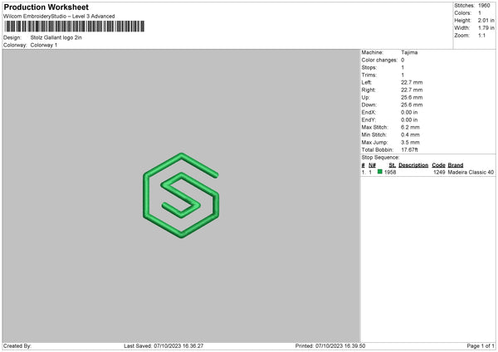Select the Stitches value 1960

click(x=484, y=6)
